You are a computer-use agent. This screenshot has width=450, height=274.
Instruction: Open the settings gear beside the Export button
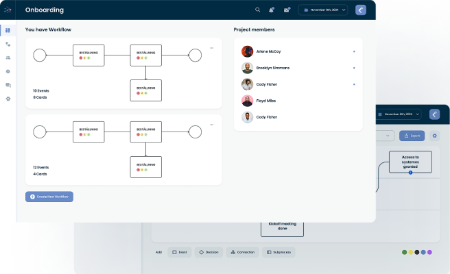click(x=434, y=136)
